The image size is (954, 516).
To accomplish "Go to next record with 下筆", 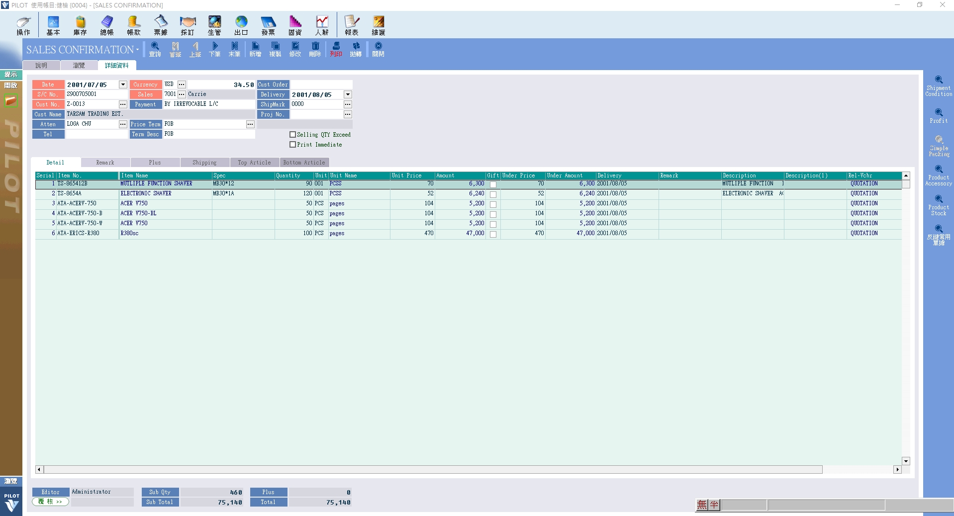I will [x=214, y=49].
